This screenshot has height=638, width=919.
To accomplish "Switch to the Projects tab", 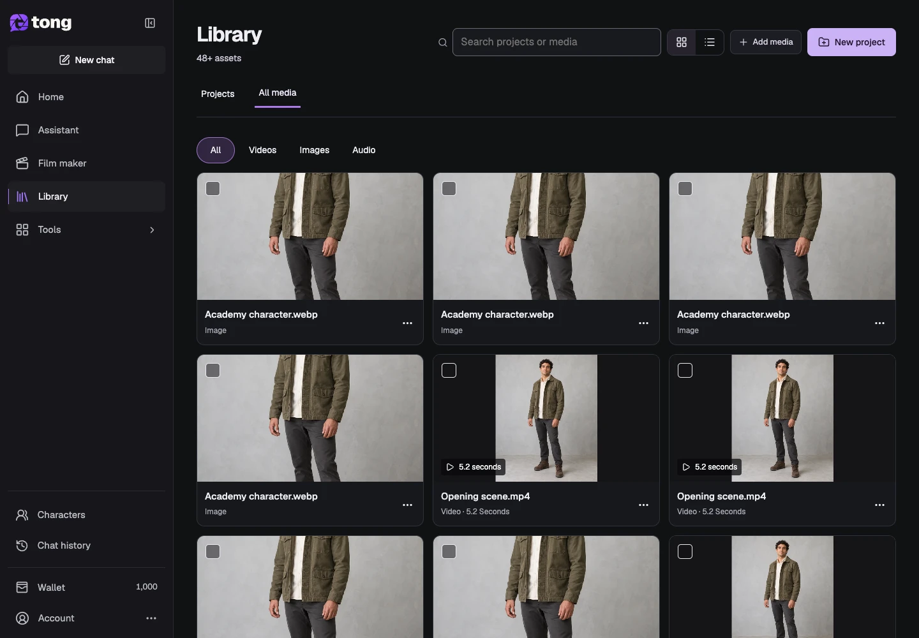I will tap(218, 94).
